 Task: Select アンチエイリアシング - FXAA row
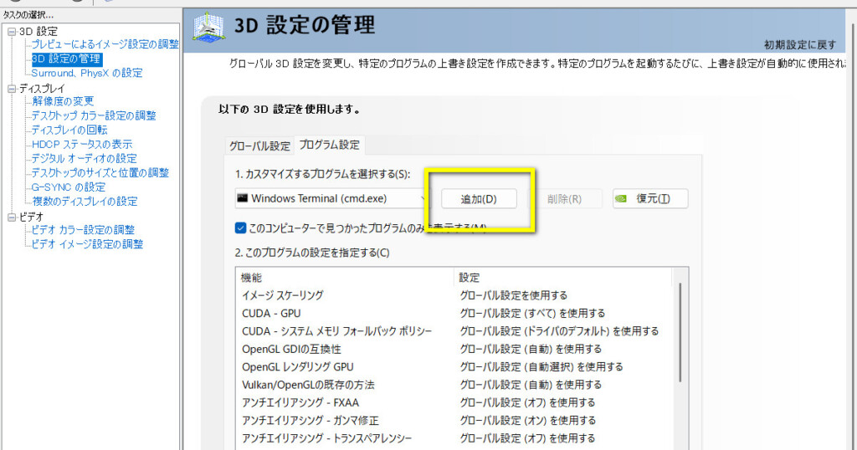click(x=454, y=402)
